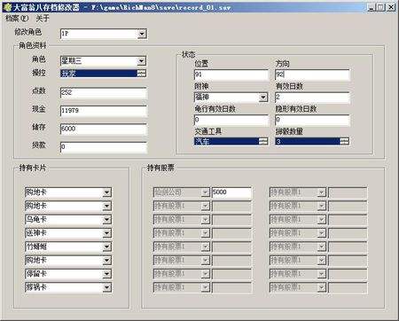Click the 有效日数 field showing 2
Image resolution: width=399 pixels, height=321 pixels.
[312, 98]
